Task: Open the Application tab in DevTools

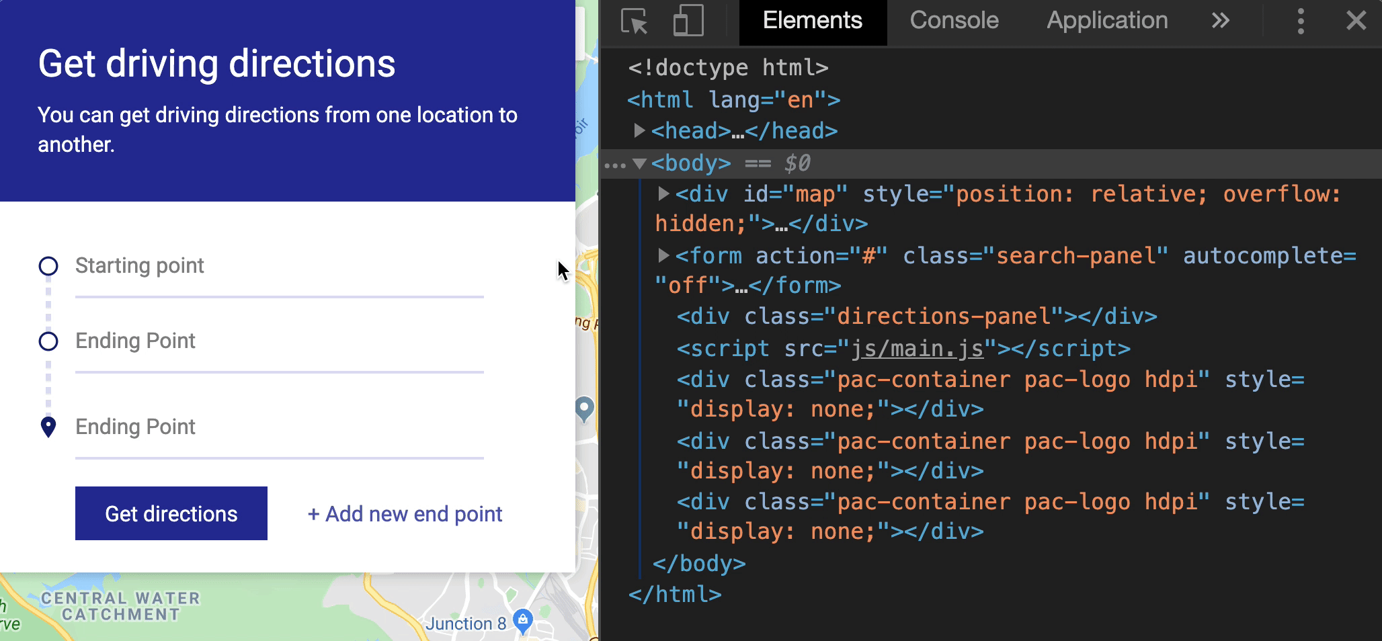Action: 1106,21
